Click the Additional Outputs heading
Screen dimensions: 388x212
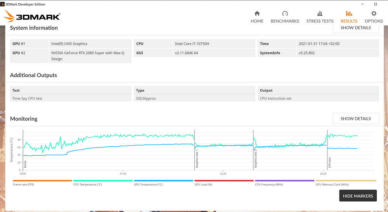tap(33, 75)
